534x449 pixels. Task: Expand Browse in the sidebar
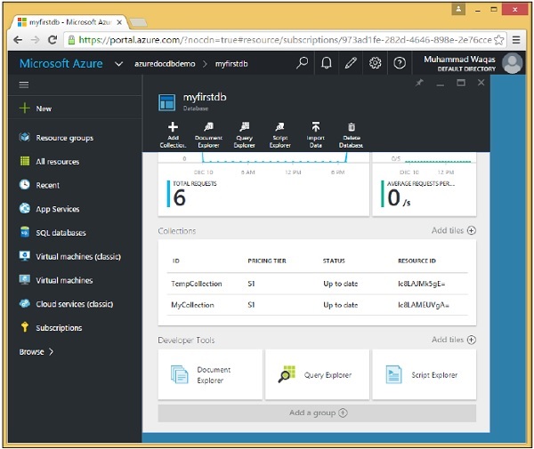[x=36, y=352]
